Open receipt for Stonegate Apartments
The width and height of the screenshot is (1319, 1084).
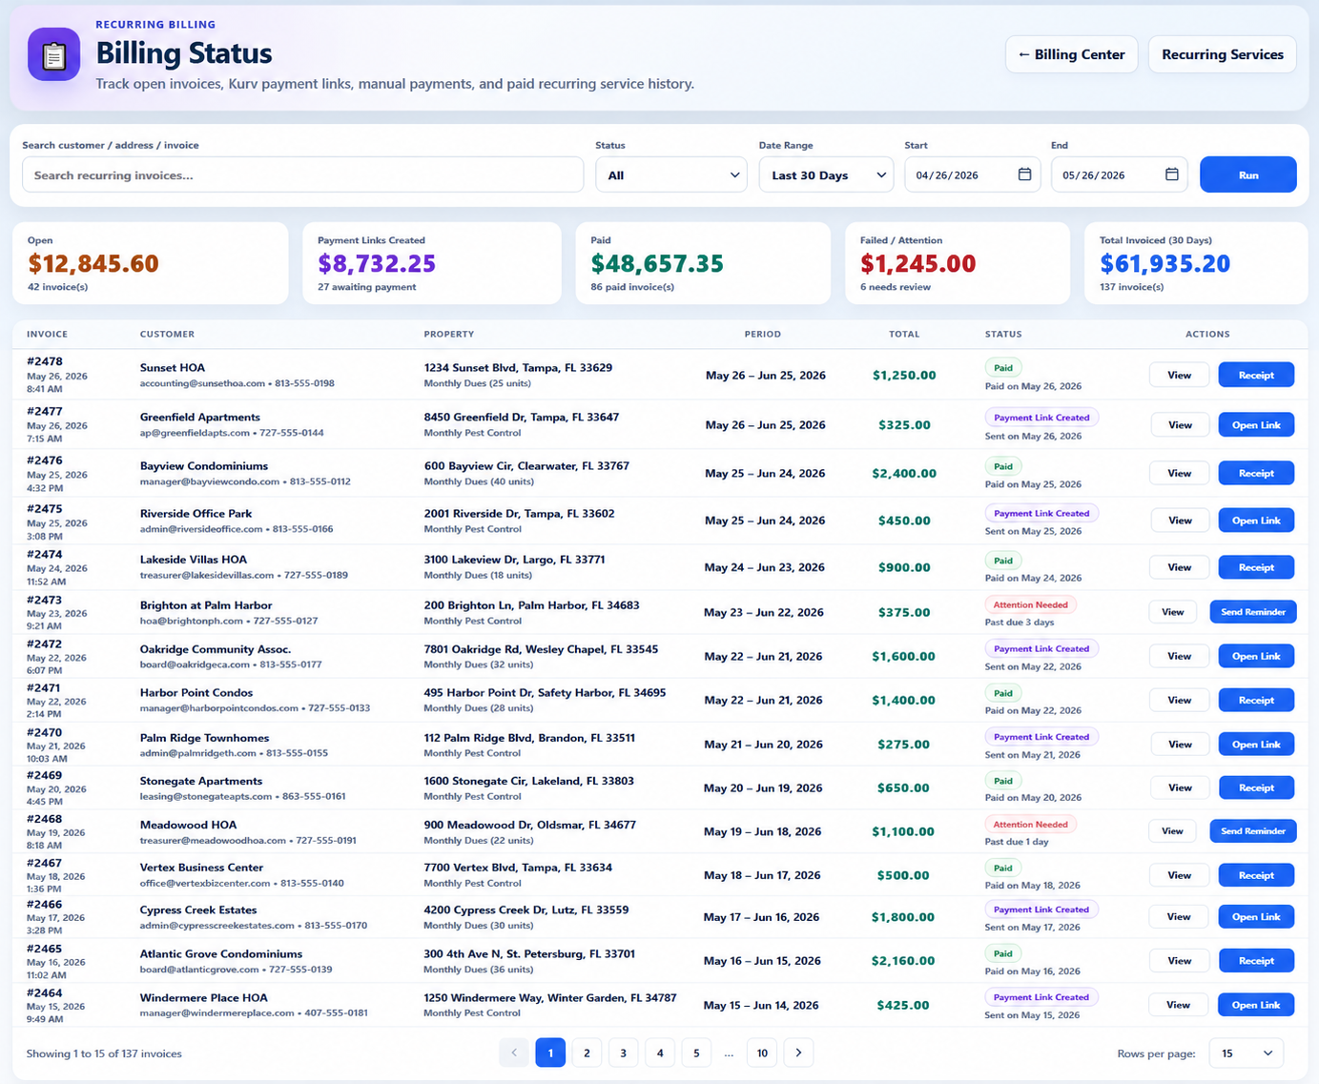pos(1256,787)
